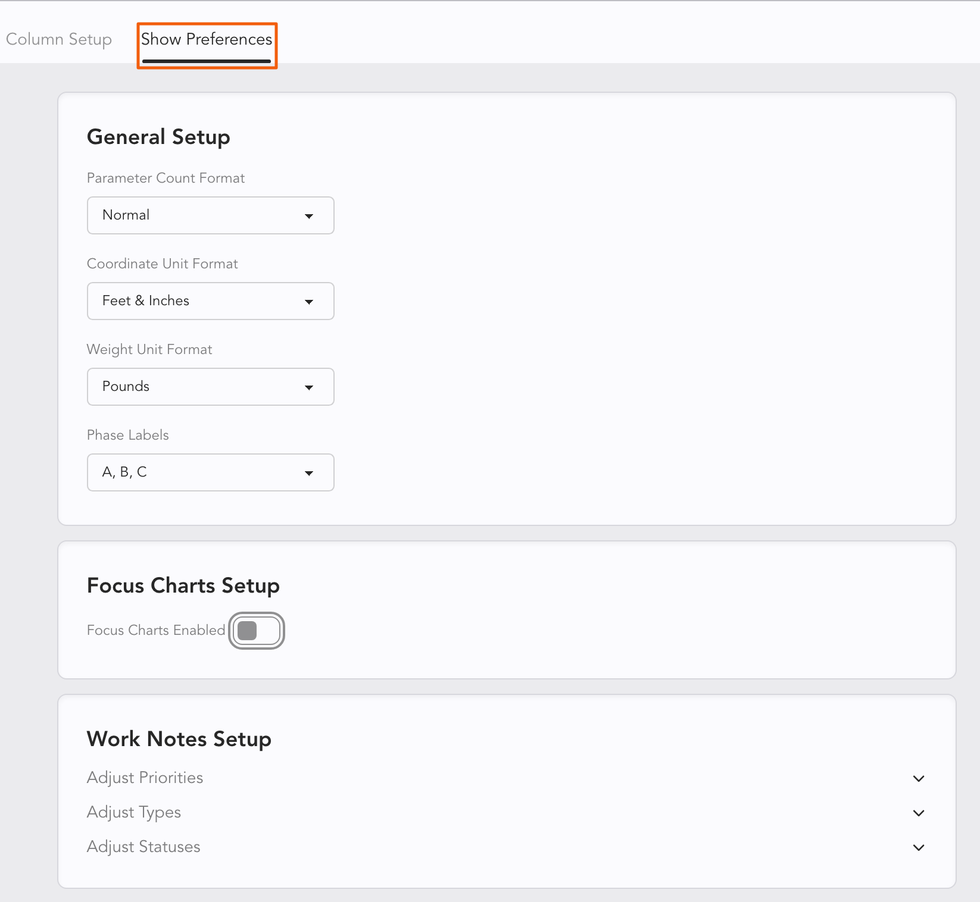Click the arrow icon in the Normal dropdown
The height and width of the screenshot is (902, 980).
click(x=308, y=216)
